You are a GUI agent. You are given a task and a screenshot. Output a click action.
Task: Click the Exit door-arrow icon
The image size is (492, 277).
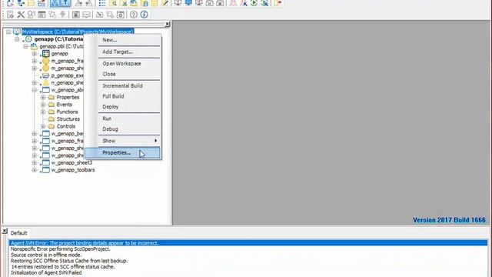tap(278, 3)
